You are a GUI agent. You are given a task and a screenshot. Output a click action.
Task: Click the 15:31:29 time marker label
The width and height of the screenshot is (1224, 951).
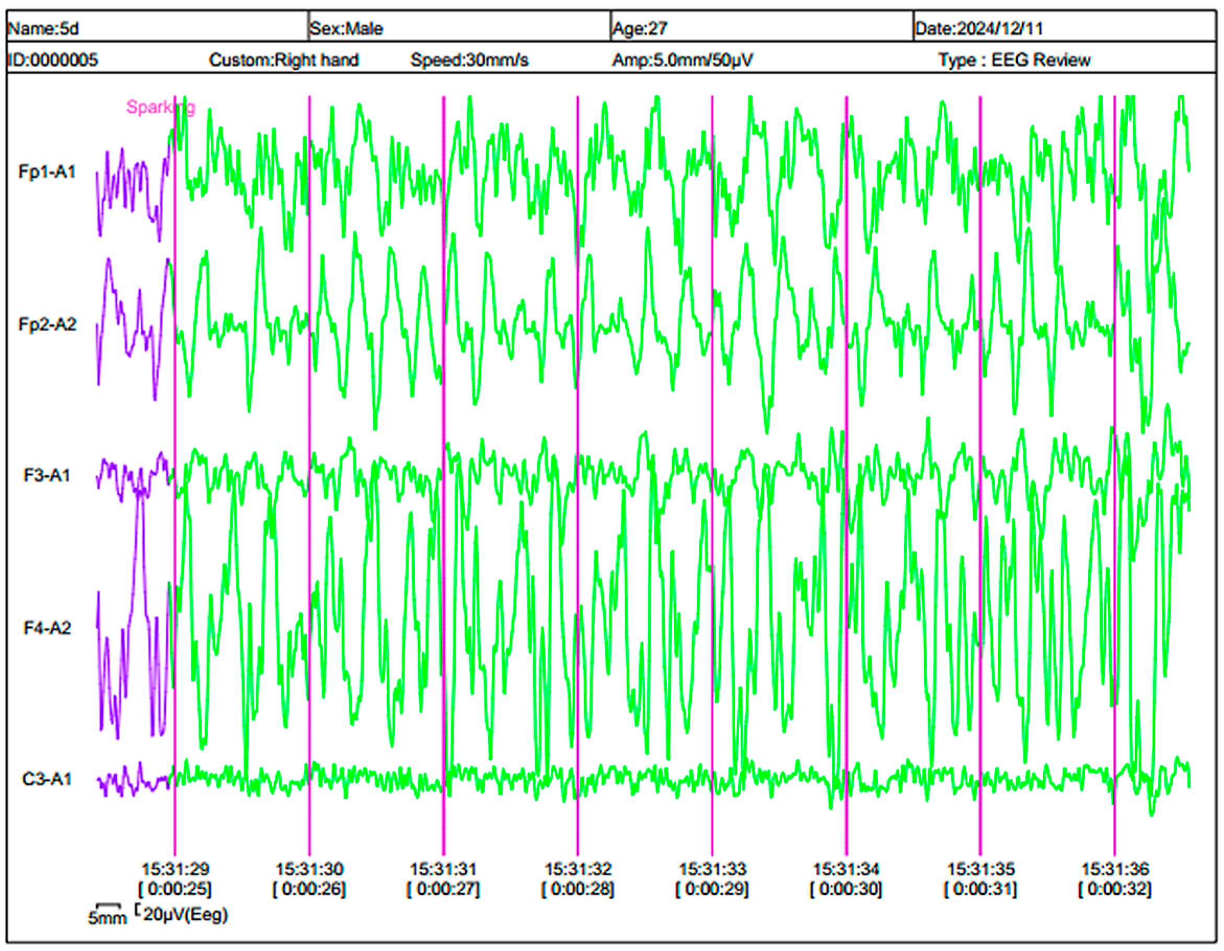coord(176,869)
